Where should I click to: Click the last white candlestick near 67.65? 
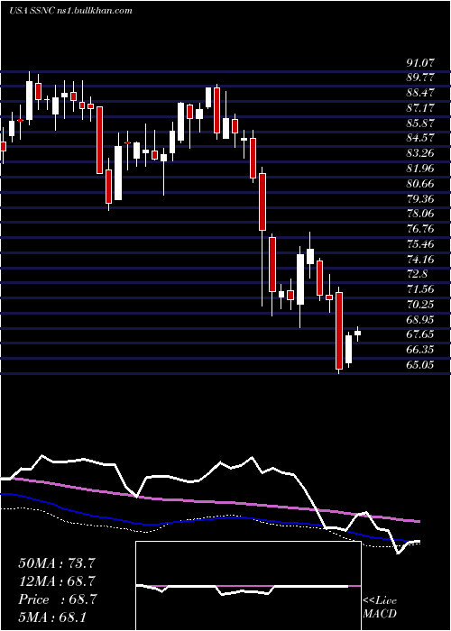[357, 333]
